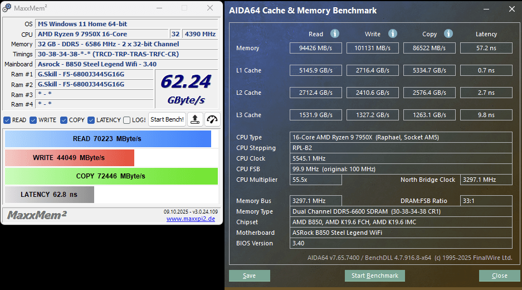522x290 pixels.
Task: Minimize the MaxxMem window
Action: tap(159, 8)
